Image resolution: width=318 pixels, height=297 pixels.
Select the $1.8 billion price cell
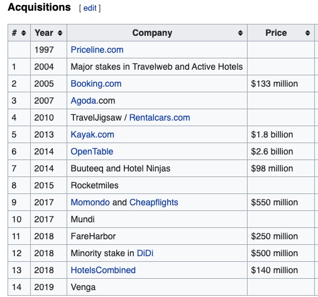[281, 134]
